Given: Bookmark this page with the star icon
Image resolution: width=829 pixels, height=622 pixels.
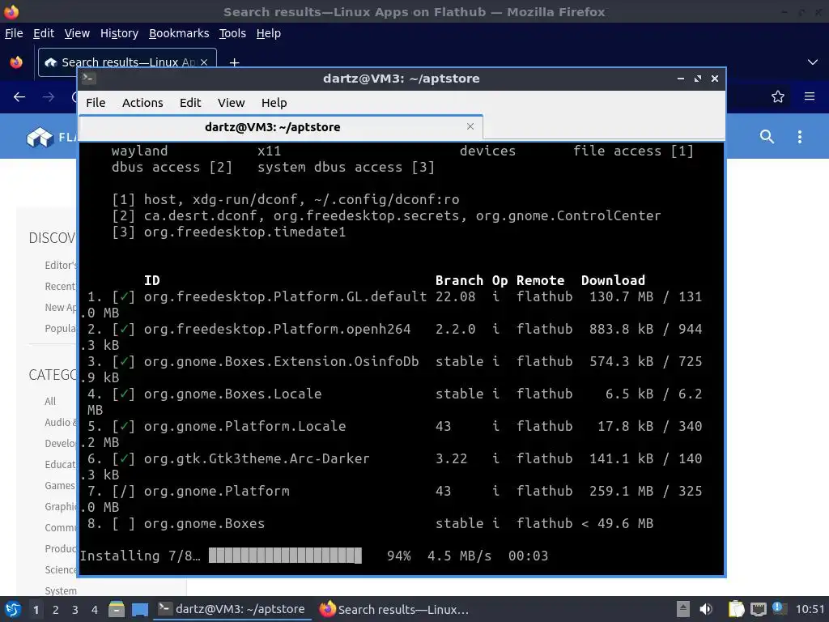Looking at the screenshot, I should 778,97.
